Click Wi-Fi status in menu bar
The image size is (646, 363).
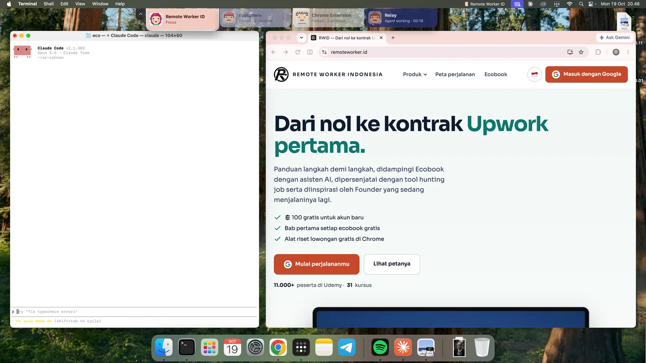(569, 4)
